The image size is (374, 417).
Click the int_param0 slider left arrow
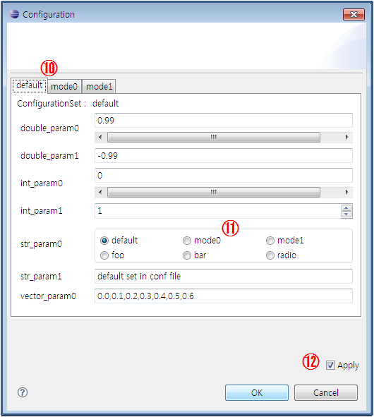100,192
